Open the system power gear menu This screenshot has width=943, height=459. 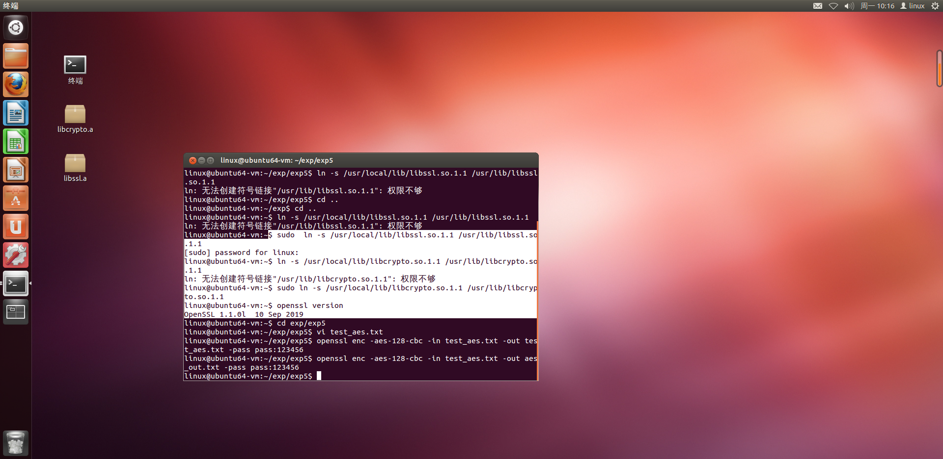[x=935, y=6]
